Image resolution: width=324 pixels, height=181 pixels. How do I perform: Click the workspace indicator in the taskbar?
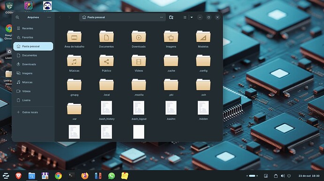click(x=252, y=176)
